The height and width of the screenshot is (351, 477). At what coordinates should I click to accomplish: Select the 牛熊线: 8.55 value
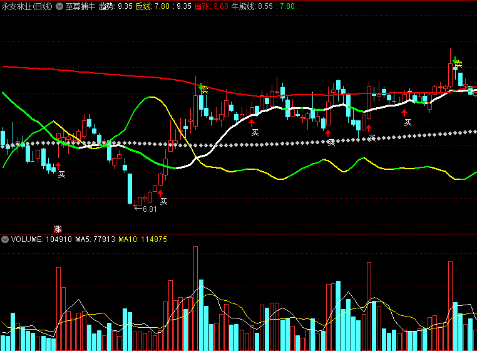click(x=252, y=6)
